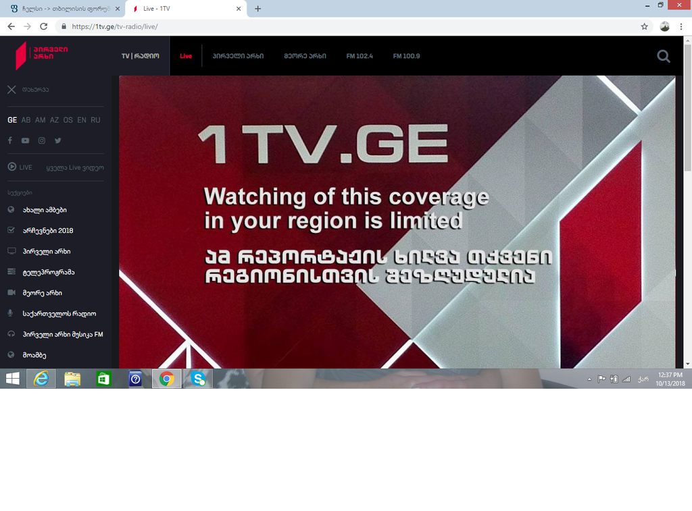Switch site language to AB
Screen dimensions: 692x511
click(26, 120)
